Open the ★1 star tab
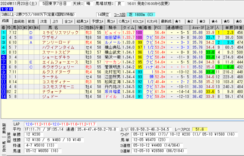 coord(179,21)
